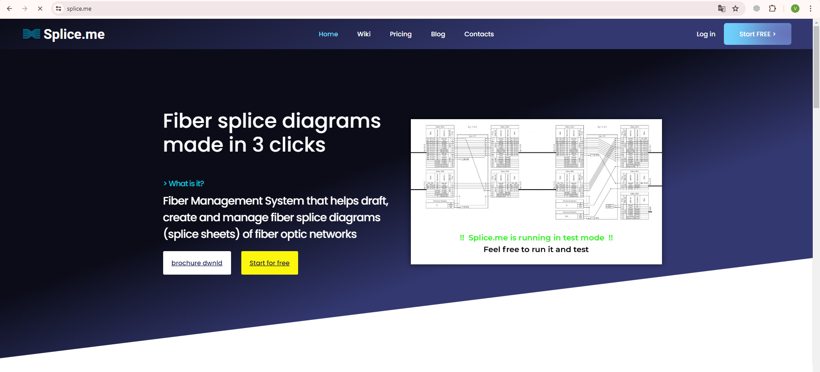Open the extensions puzzle icon
The width and height of the screenshot is (820, 372).
[772, 9]
